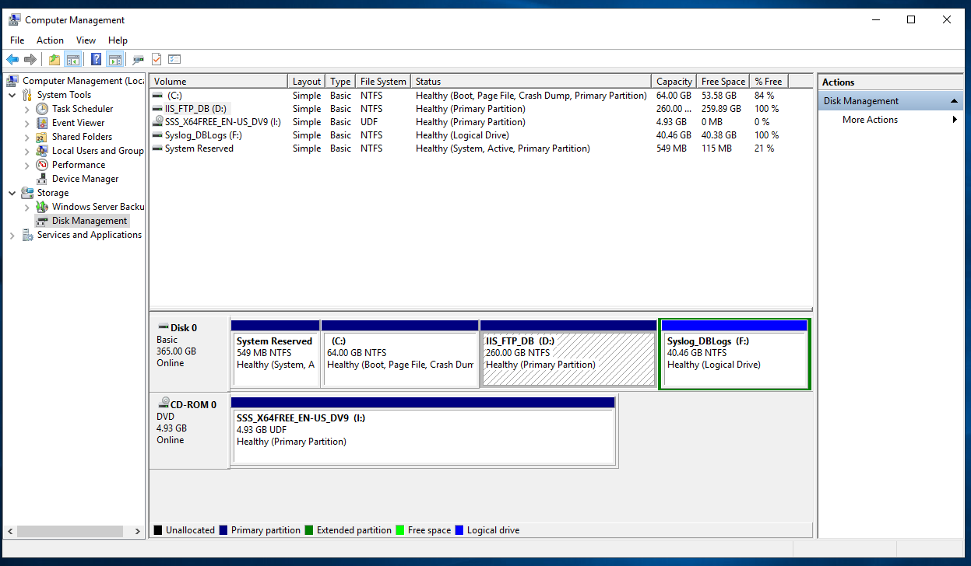Click Primary partition legend color swatch
The width and height of the screenshot is (971, 566).
(223, 530)
